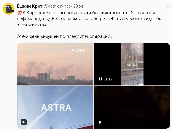
Task: Open Ёшкин Крот mole avatar
Action: coord(9,9)
